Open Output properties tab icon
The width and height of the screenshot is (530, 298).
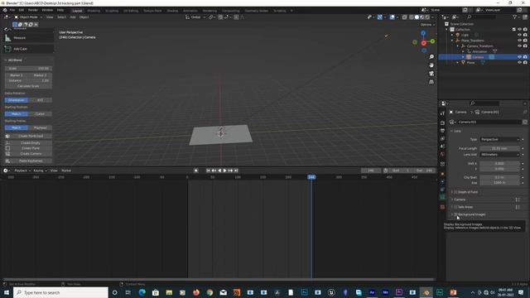pyautogui.click(x=442, y=131)
